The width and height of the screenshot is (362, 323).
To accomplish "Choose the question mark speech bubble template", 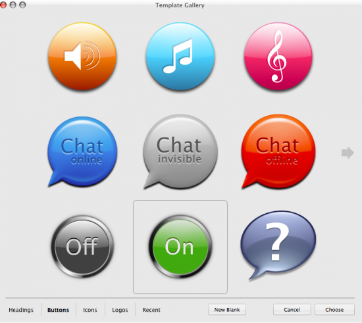I will (278, 245).
